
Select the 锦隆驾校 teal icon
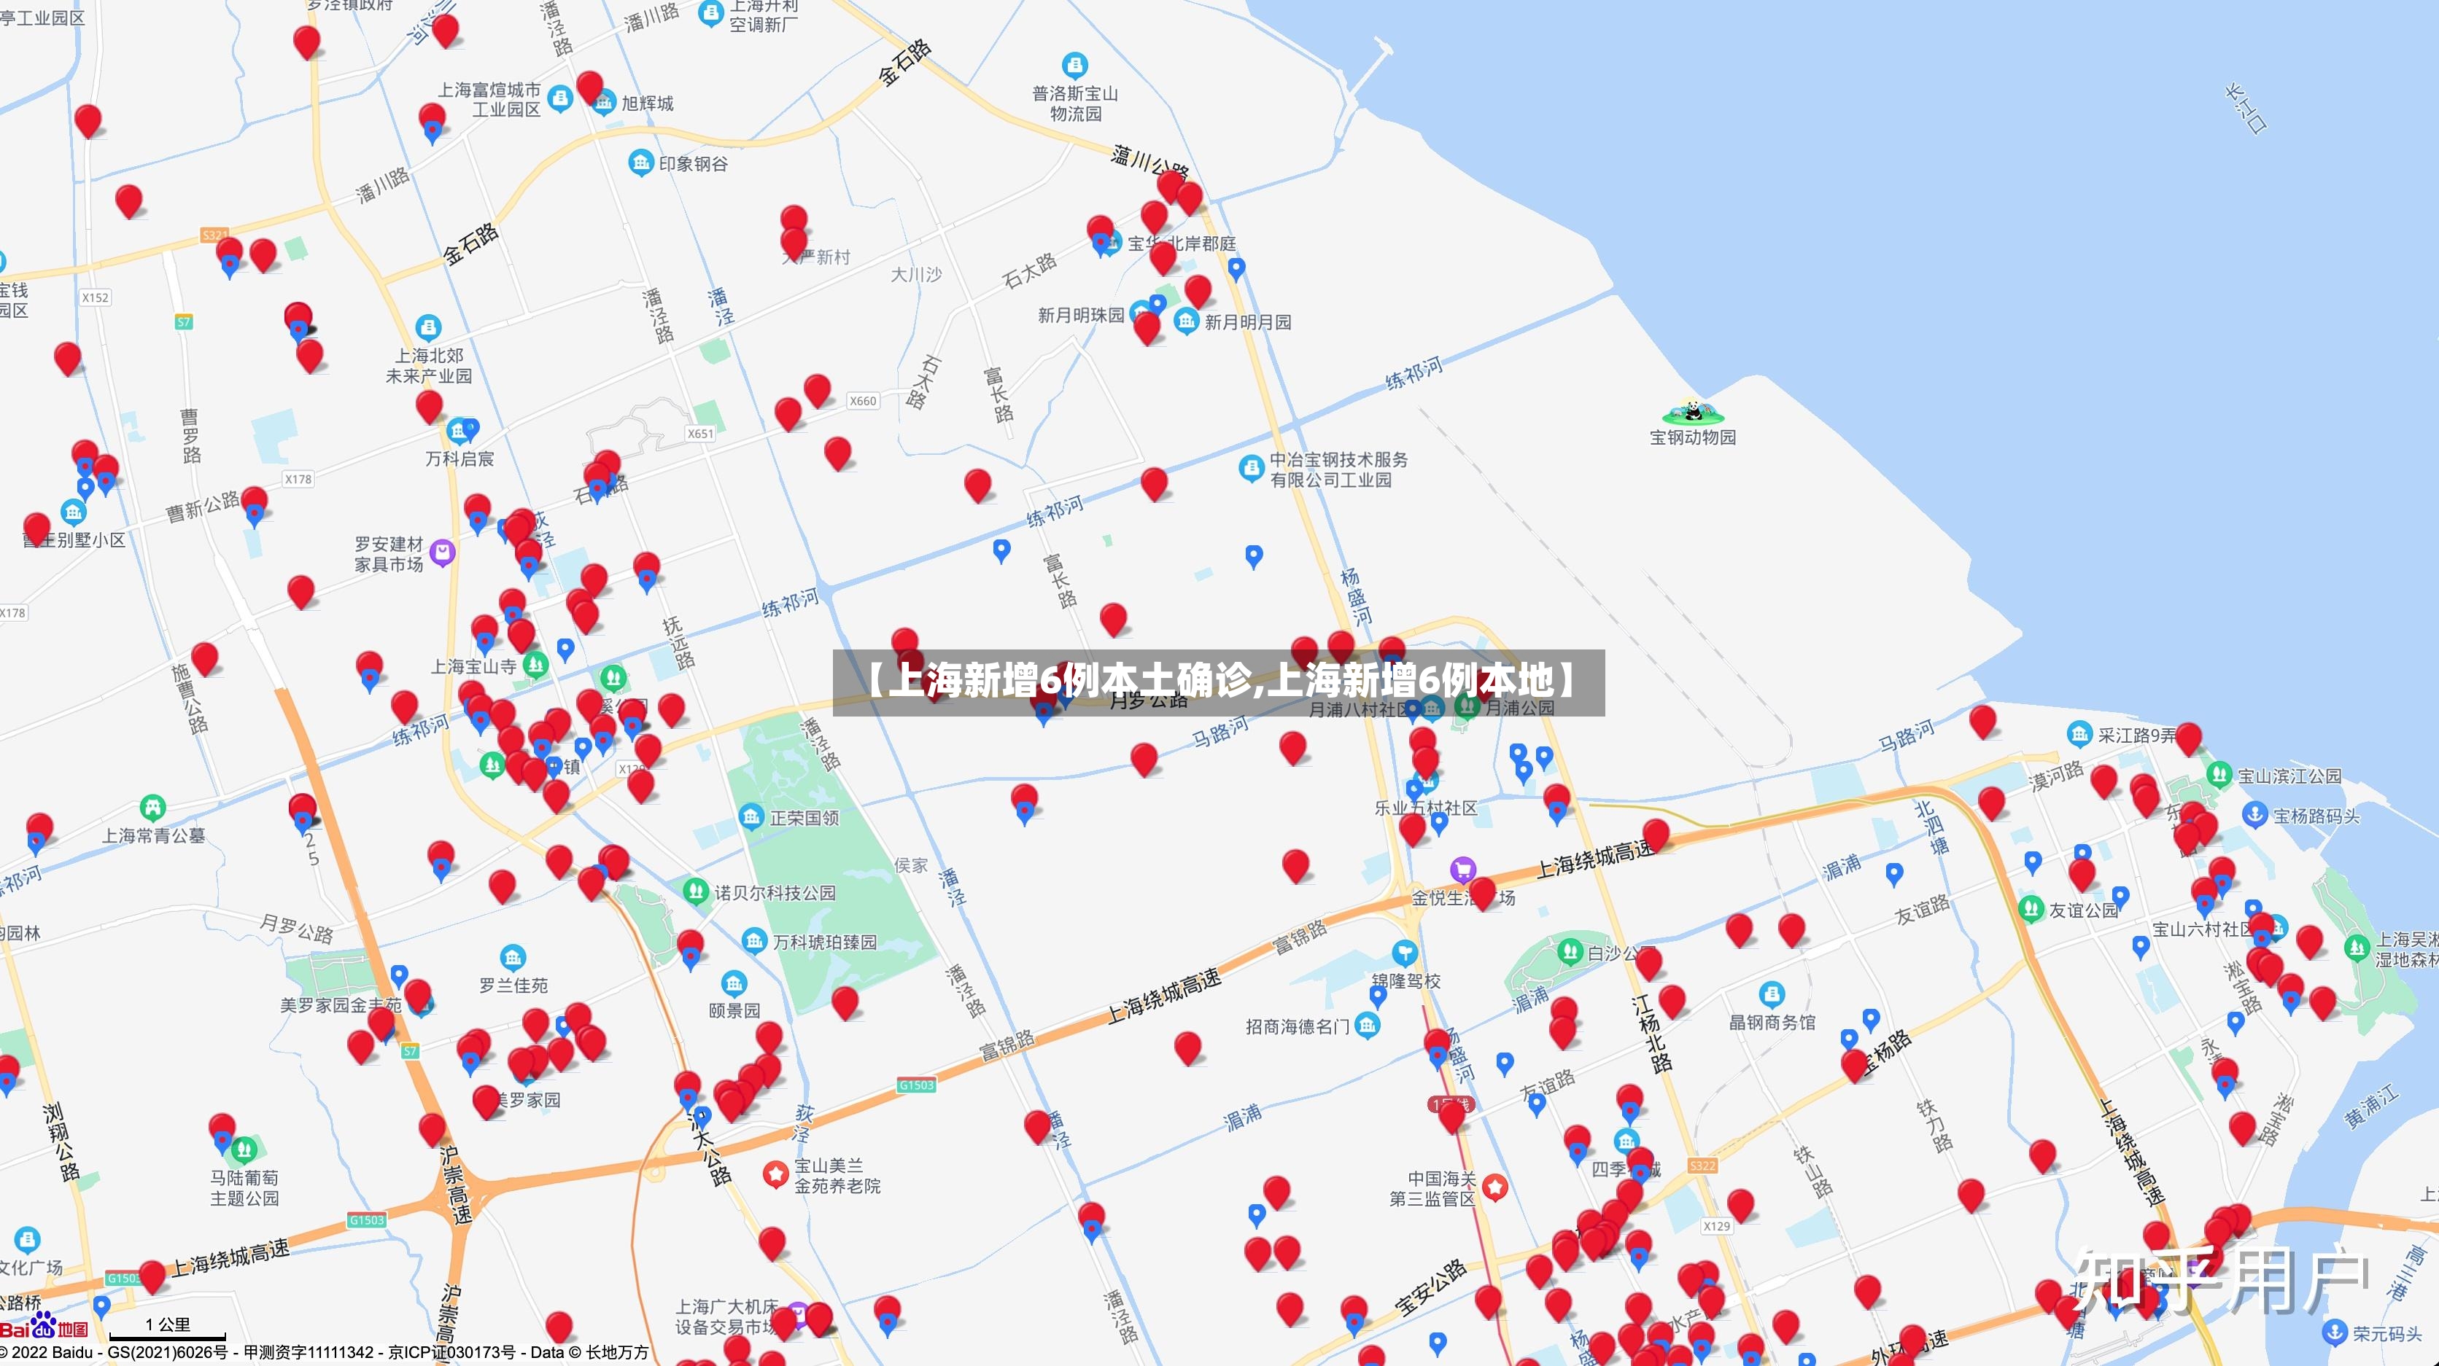pos(1405,953)
